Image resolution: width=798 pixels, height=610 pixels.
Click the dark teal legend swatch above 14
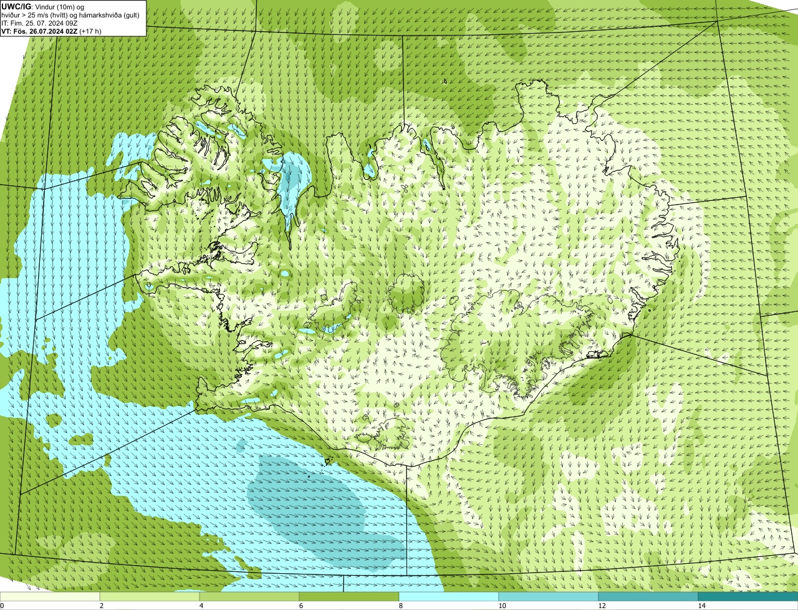coord(748,596)
